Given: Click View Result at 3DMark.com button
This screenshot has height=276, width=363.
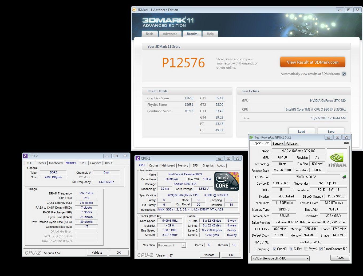Looking at the screenshot, I should [313, 62].
